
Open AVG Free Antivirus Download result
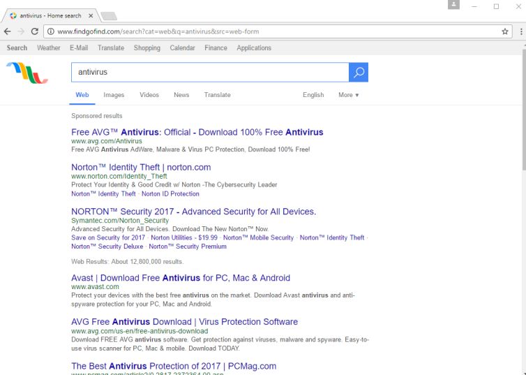coord(184,322)
